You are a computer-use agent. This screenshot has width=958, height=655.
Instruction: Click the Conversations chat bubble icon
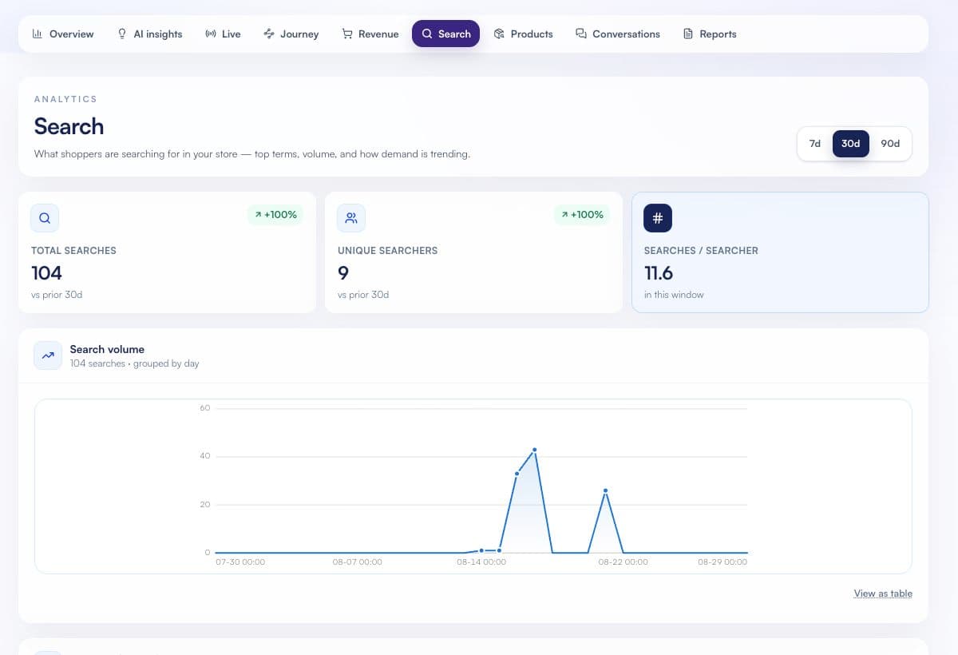point(581,34)
